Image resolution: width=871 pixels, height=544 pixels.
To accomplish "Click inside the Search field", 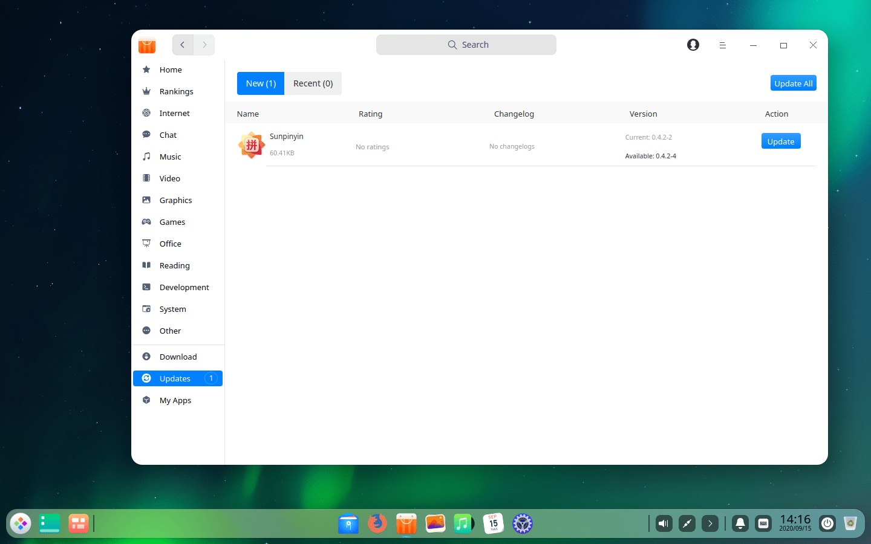I will [x=466, y=44].
